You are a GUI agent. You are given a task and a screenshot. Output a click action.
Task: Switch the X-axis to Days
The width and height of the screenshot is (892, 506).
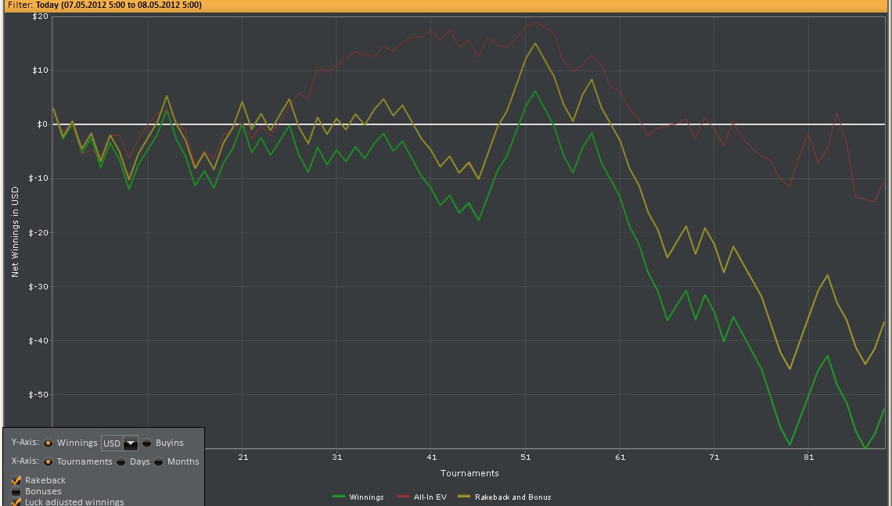pyautogui.click(x=121, y=461)
